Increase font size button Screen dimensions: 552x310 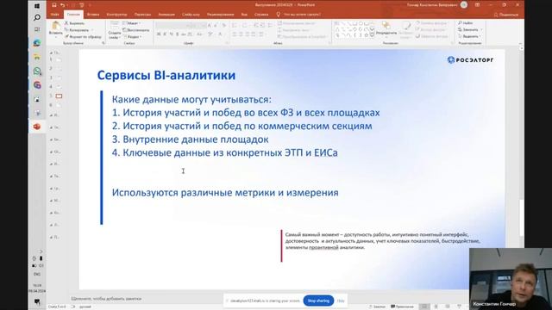pyautogui.click(x=210, y=25)
